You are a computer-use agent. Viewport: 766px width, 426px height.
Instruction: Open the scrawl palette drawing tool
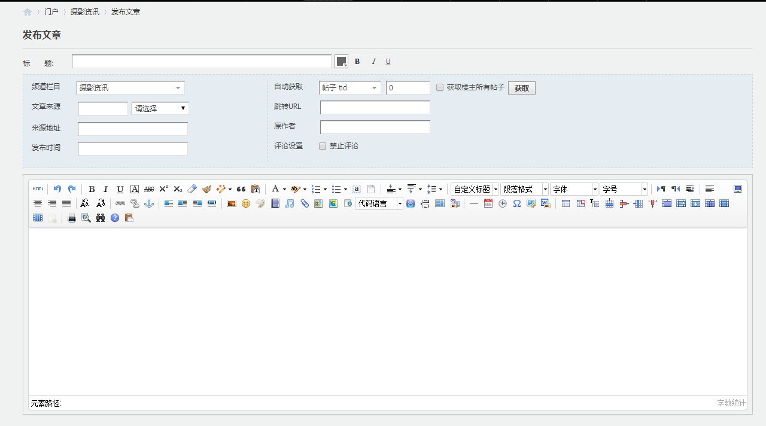pos(260,203)
